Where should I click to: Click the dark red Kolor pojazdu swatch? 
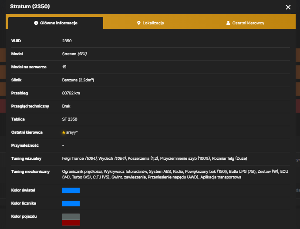point(71,222)
